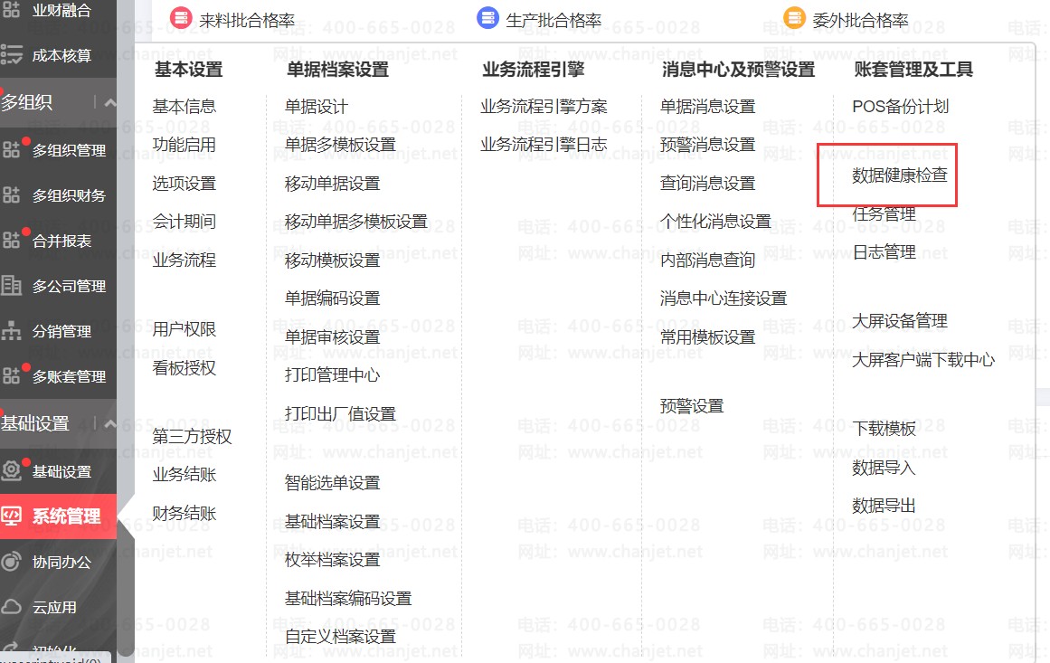Open 选项设置 link

click(x=184, y=184)
